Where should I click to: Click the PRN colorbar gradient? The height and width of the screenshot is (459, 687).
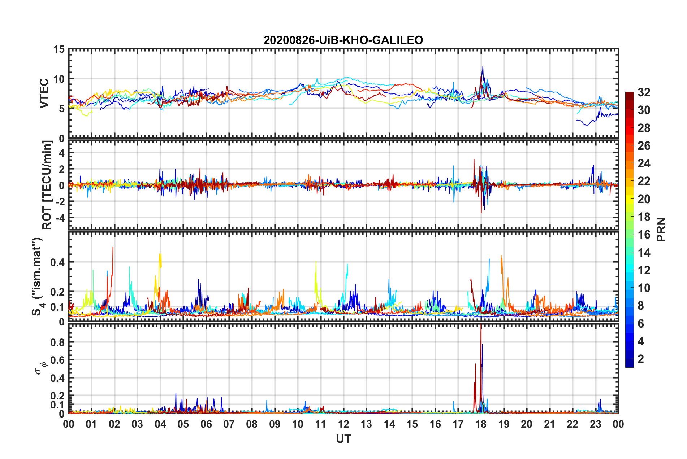coord(629,229)
